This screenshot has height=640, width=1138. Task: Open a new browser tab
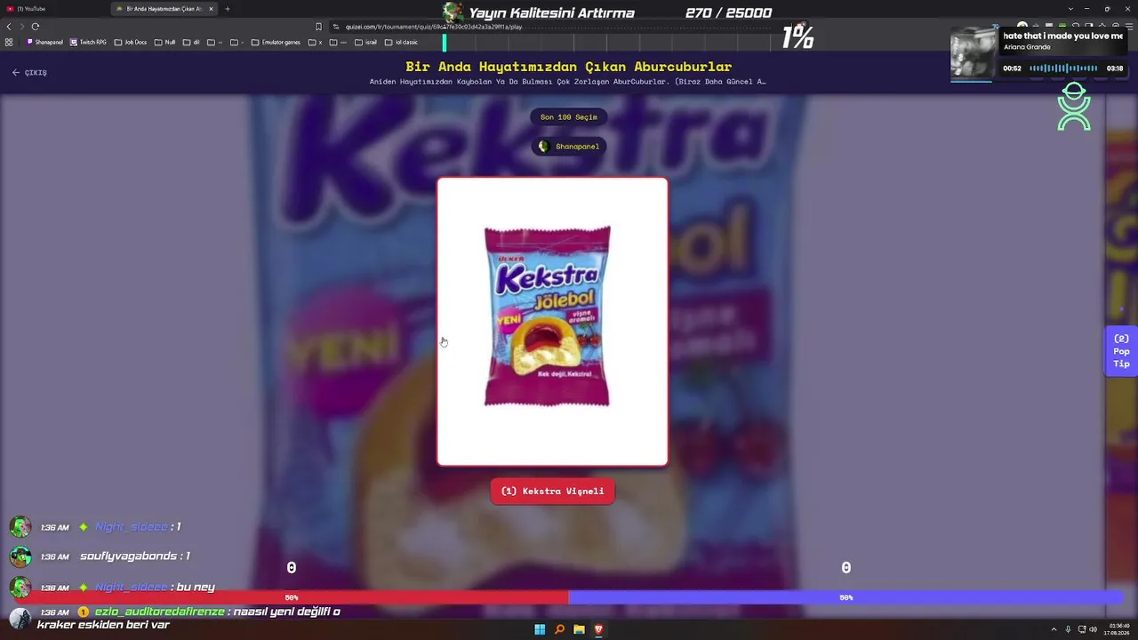coord(228,9)
